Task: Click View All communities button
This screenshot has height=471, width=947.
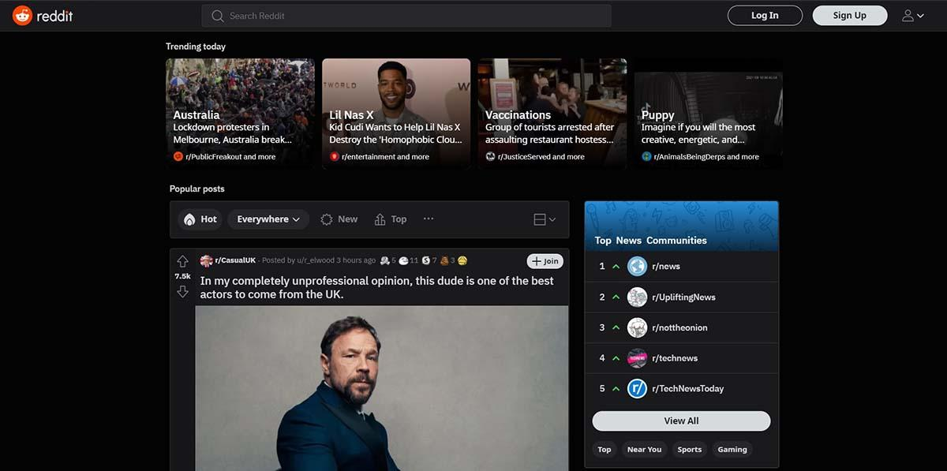Action: point(681,421)
